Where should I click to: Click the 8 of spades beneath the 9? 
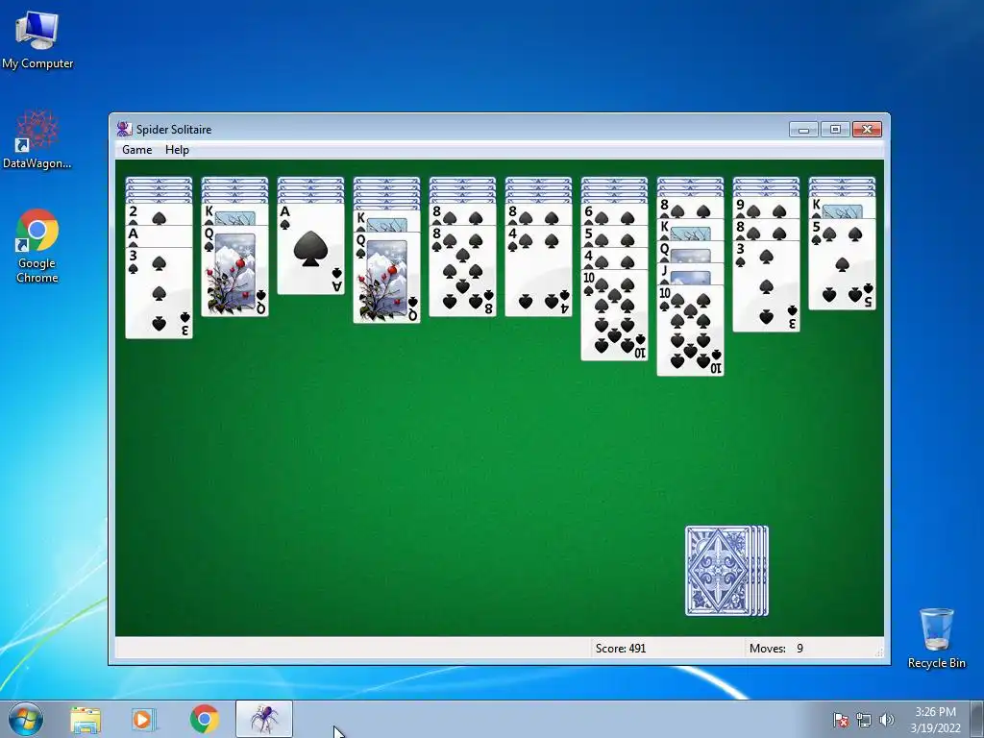[766, 230]
